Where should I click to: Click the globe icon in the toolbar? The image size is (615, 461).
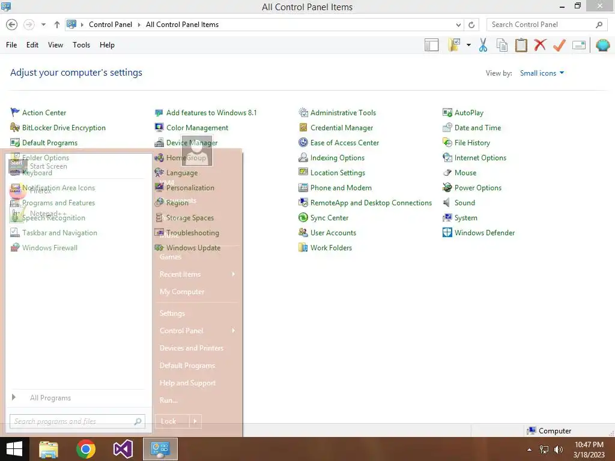click(x=602, y=45)
